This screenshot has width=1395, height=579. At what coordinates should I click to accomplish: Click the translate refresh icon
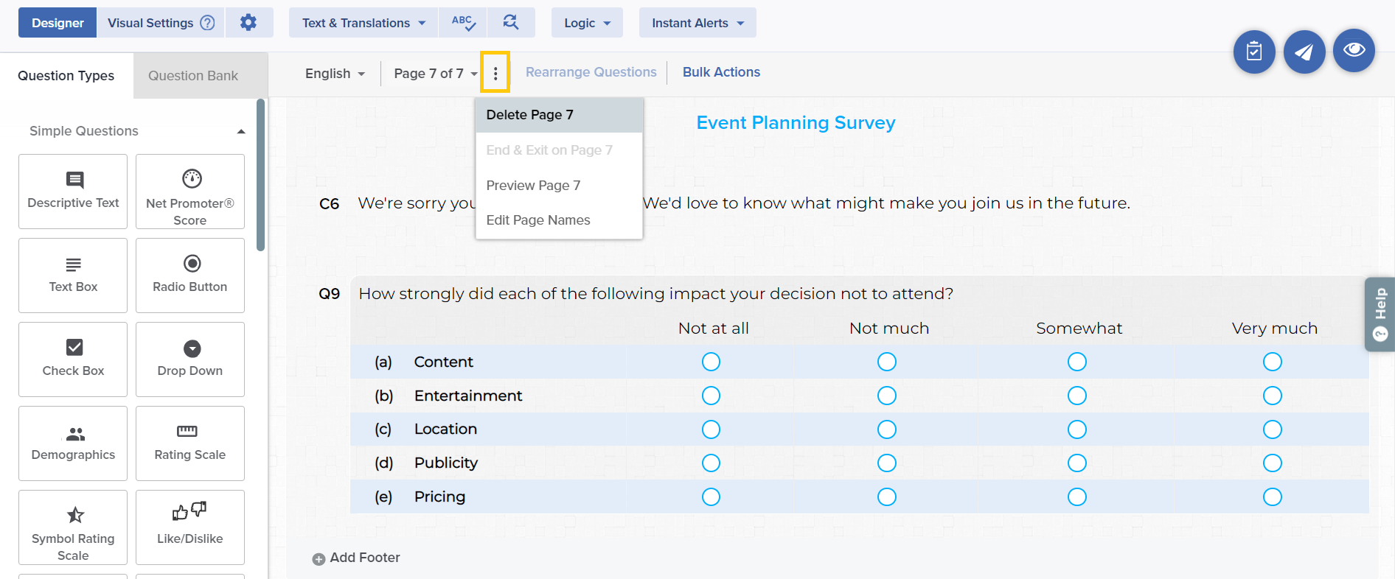510,23
